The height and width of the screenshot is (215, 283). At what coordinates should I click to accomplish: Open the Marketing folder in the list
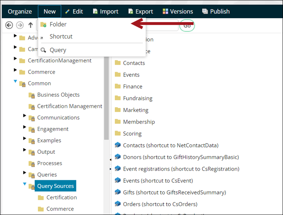click(x=136, y=110)
